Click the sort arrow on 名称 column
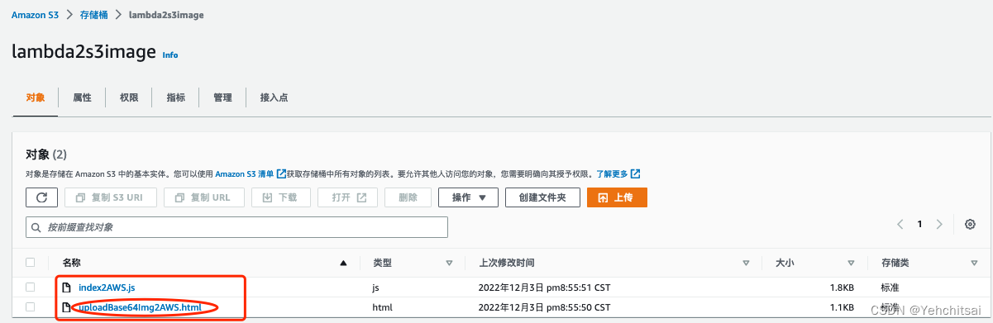The image size is (993, 323). coord(343,263)
